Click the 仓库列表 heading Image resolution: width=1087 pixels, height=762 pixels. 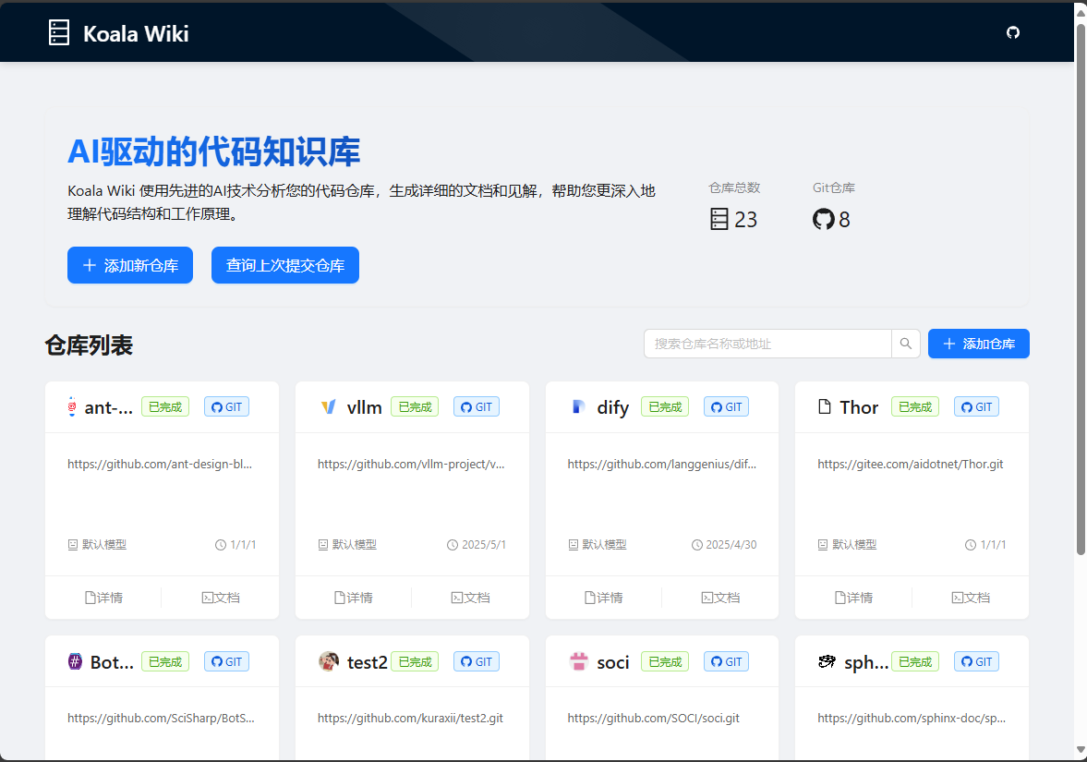click(89, 345)
